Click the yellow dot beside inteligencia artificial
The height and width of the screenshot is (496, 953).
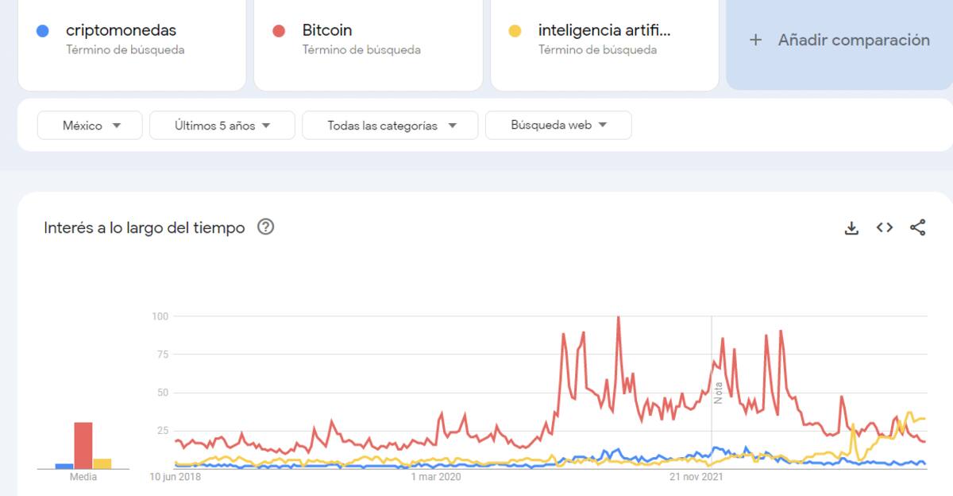click(x=515, y=31)
